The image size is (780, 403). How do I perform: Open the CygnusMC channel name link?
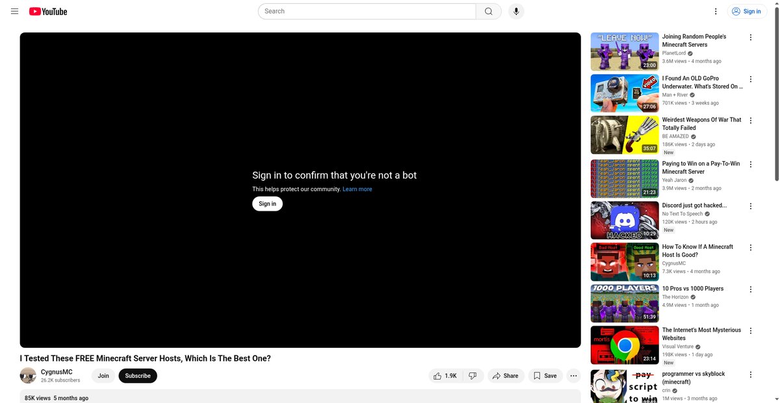57,372
